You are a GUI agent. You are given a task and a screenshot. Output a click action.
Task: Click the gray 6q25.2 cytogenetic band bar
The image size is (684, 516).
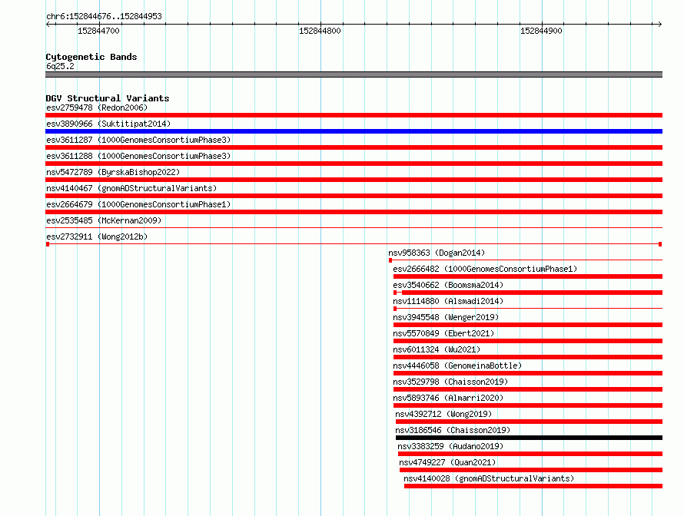pyautogui.click(x=354, y=74)
